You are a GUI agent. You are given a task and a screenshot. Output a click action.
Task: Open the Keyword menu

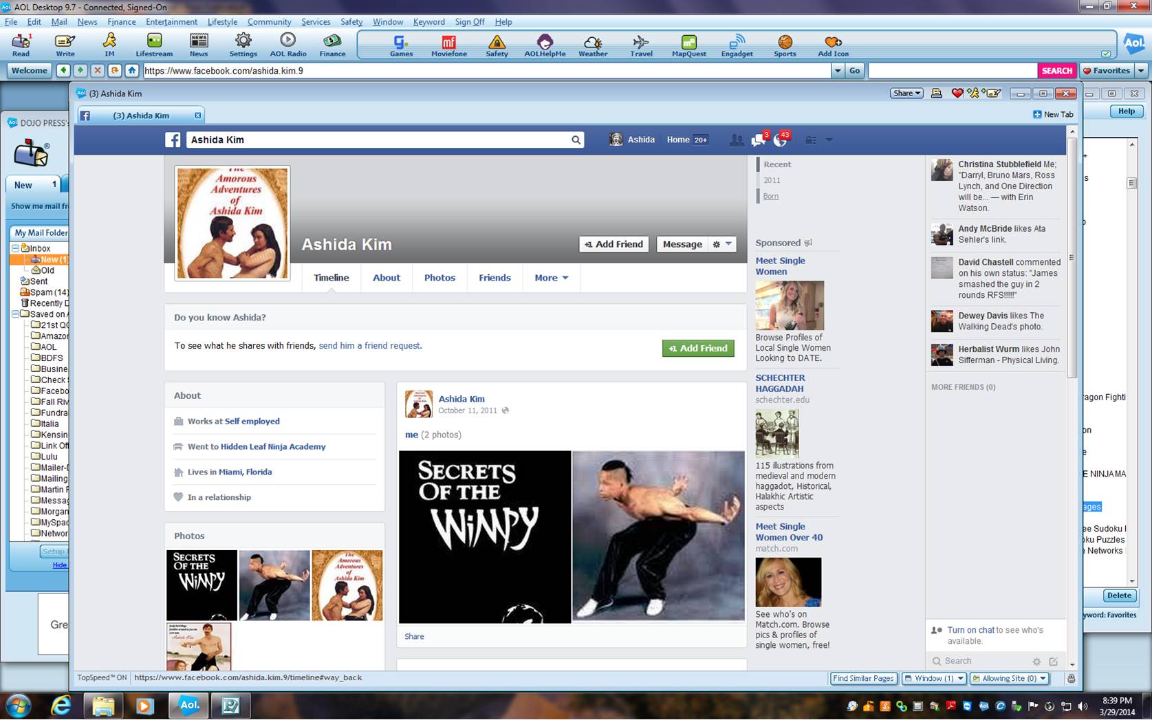click(x=428, y=22)
